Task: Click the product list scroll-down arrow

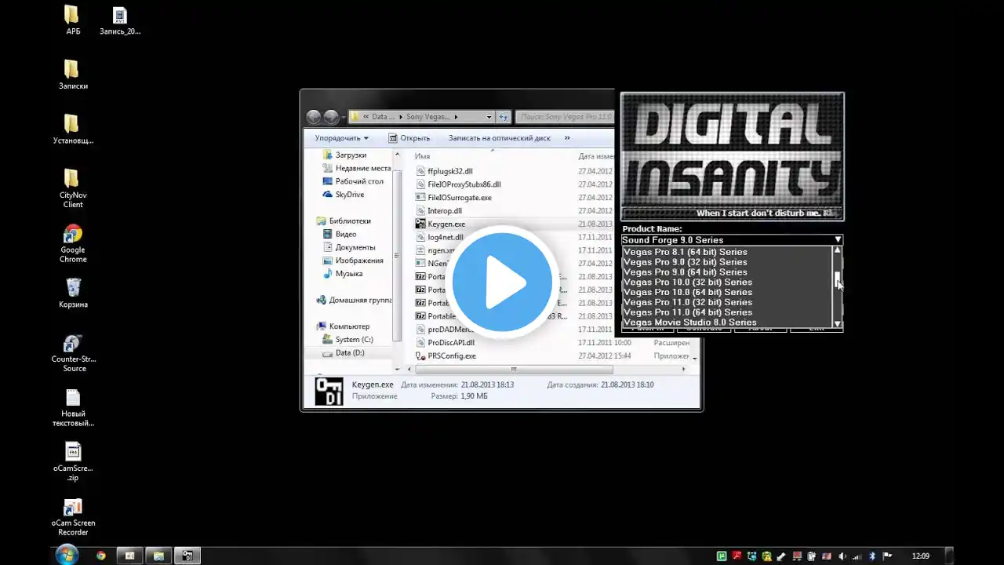Action: (x=837, y=323)
